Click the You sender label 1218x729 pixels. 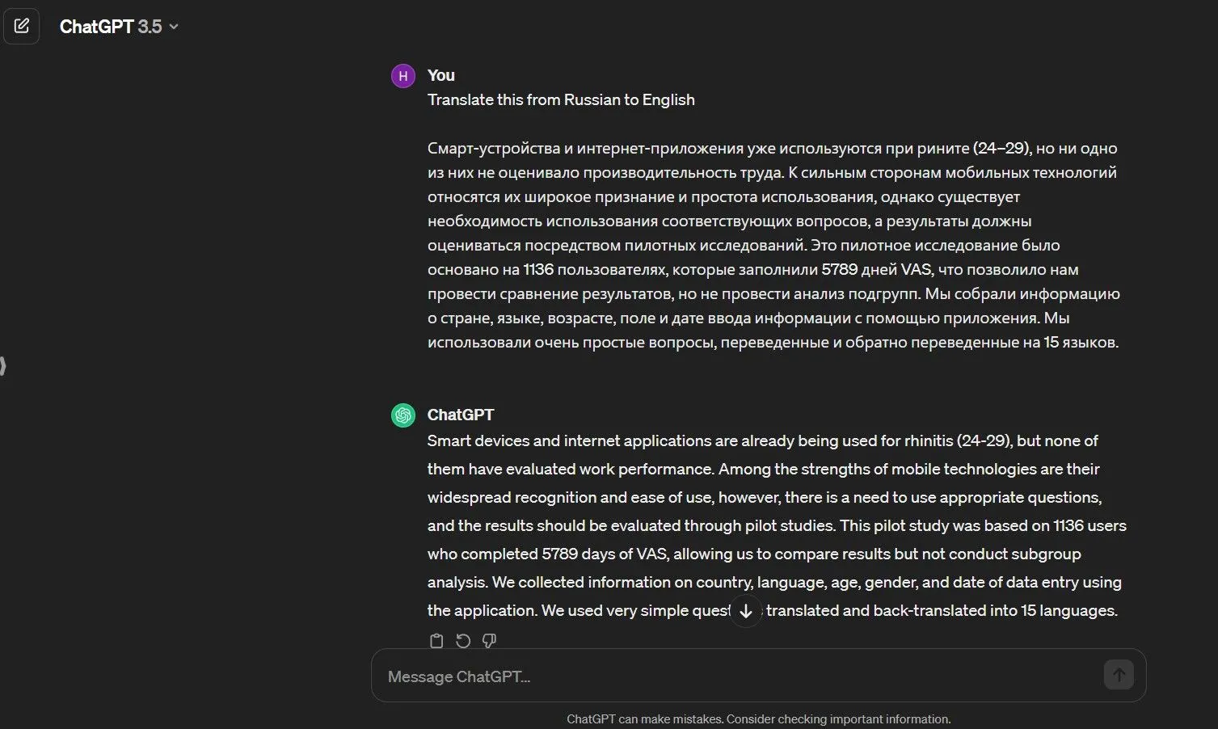440,75
